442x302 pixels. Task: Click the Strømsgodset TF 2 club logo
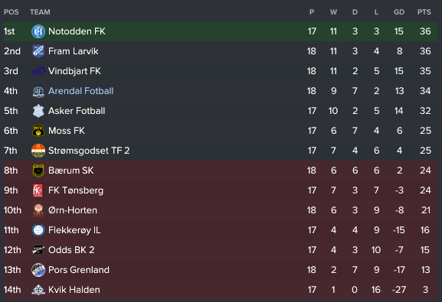click(x=38, y=151)
